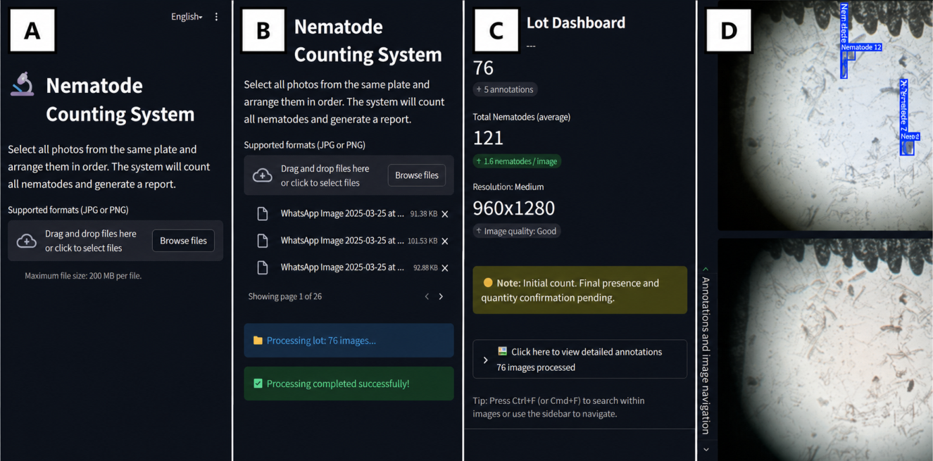The image size is (933, 461).
Task: Click the cloud upload icon in panel B
Action: click(x=262, y=176)
